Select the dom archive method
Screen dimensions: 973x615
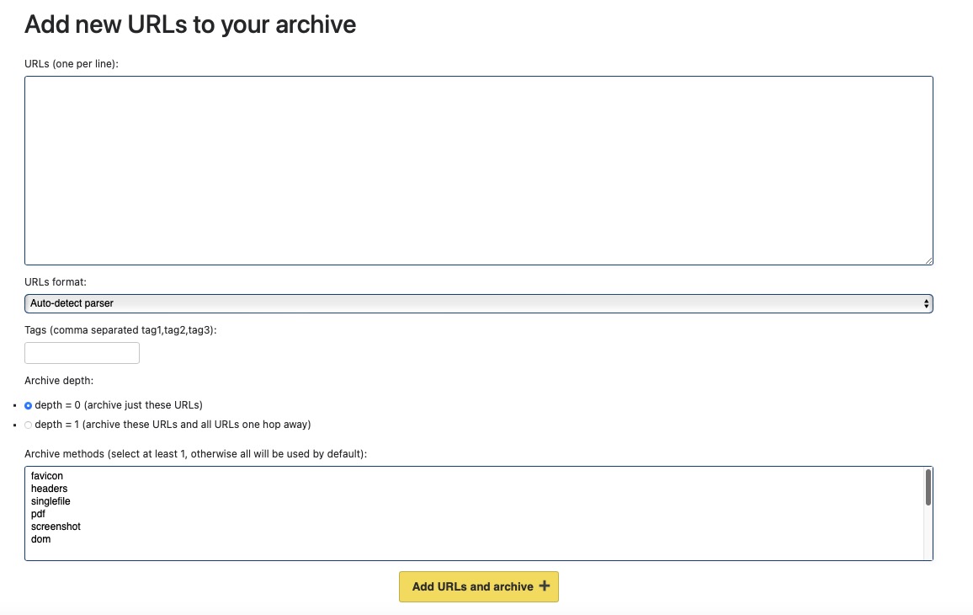tap(40, 539)
